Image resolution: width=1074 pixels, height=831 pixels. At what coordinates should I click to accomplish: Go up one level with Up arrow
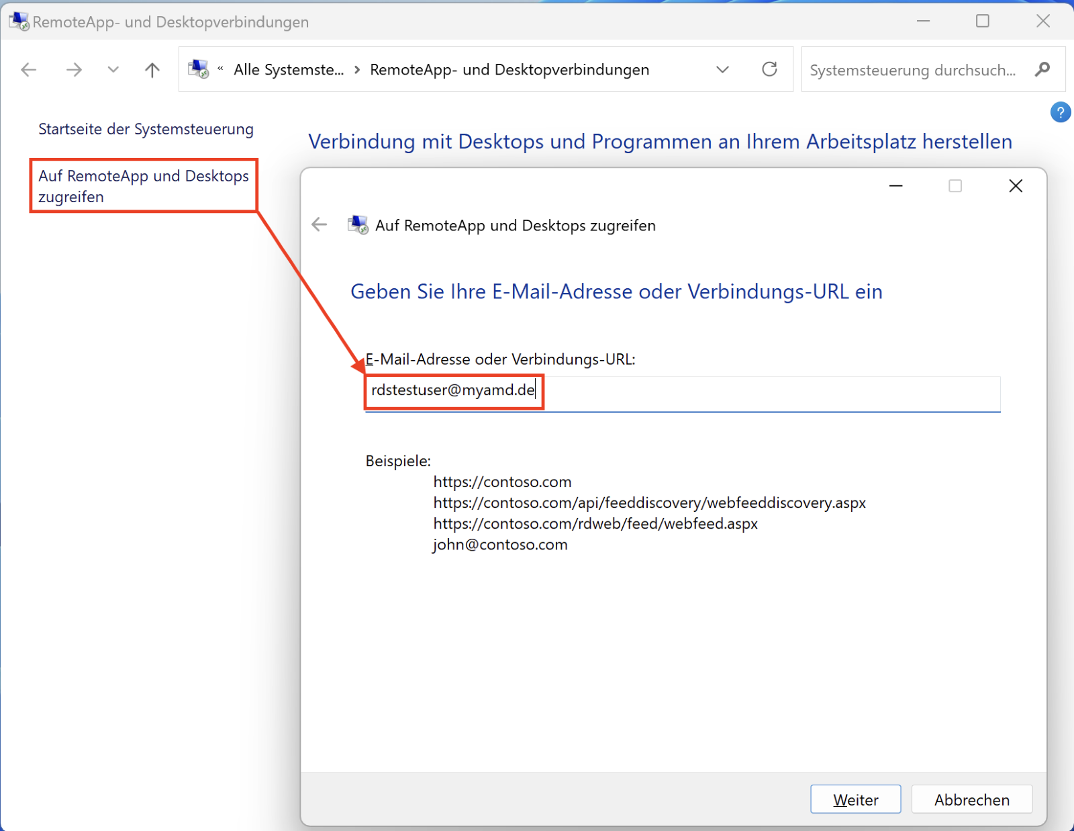tap(152, 70)
